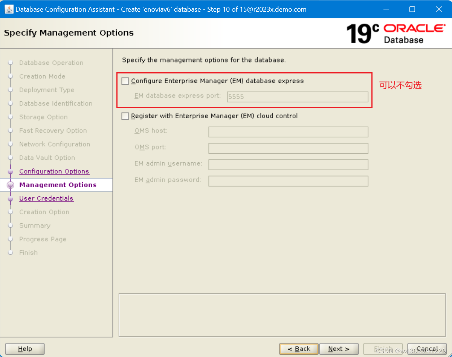Focus the OMS port input field
The height and width of the screenshot is (357, 452).
288,148
